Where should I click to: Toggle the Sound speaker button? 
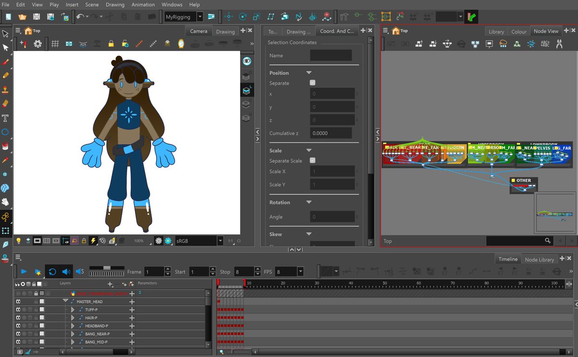click(x=66, y=272)
